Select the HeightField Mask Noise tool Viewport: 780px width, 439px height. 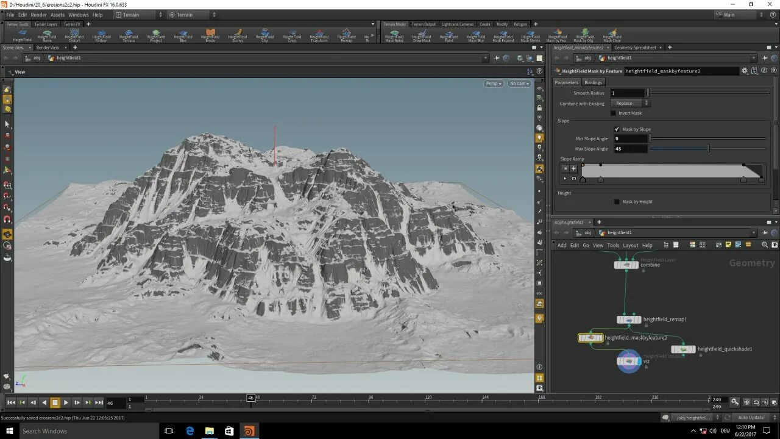[394, 36]
